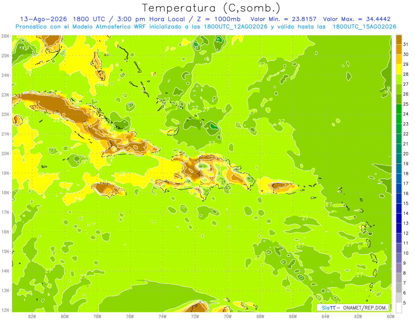The image size is (415, 321).
Task: Click the 23N latitude axis label
Action: pyautogui.click(x=5, y=95)
